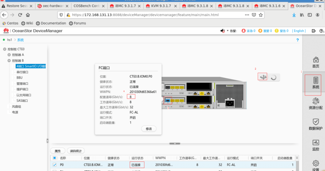The height and width of the screenshot is (171, 325).
Task: Mute the alarm speaker icon
Action: click(x=223, y=31)
